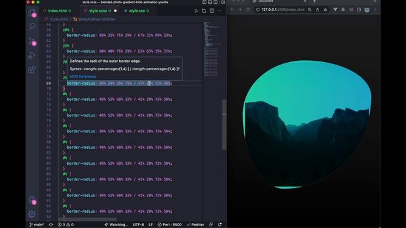406x228 pixels.
Task: Click the editor vertical scrollbar thumb
Action: (x=224, y=125)
